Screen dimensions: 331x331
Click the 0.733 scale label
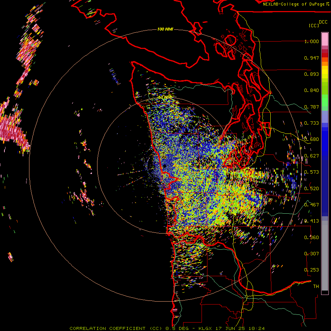[x=312, y=123]
